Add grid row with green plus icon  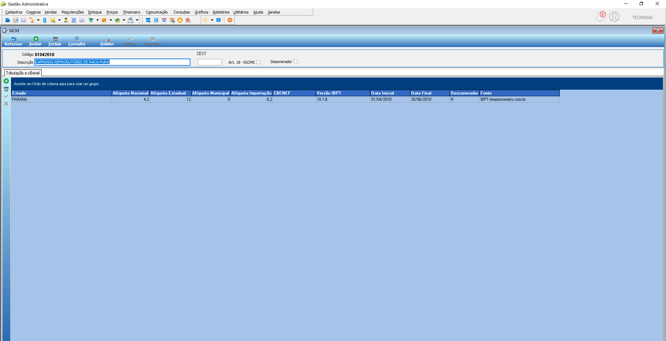[6, 81]
